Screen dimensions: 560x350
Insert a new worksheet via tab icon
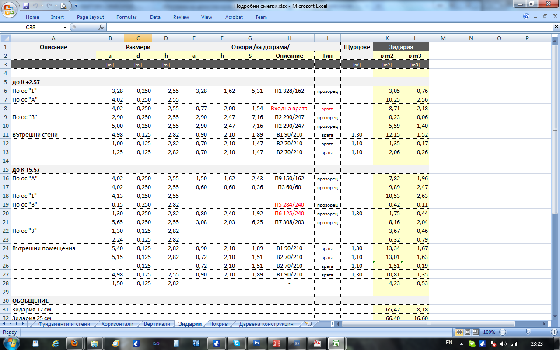point(309,324)
